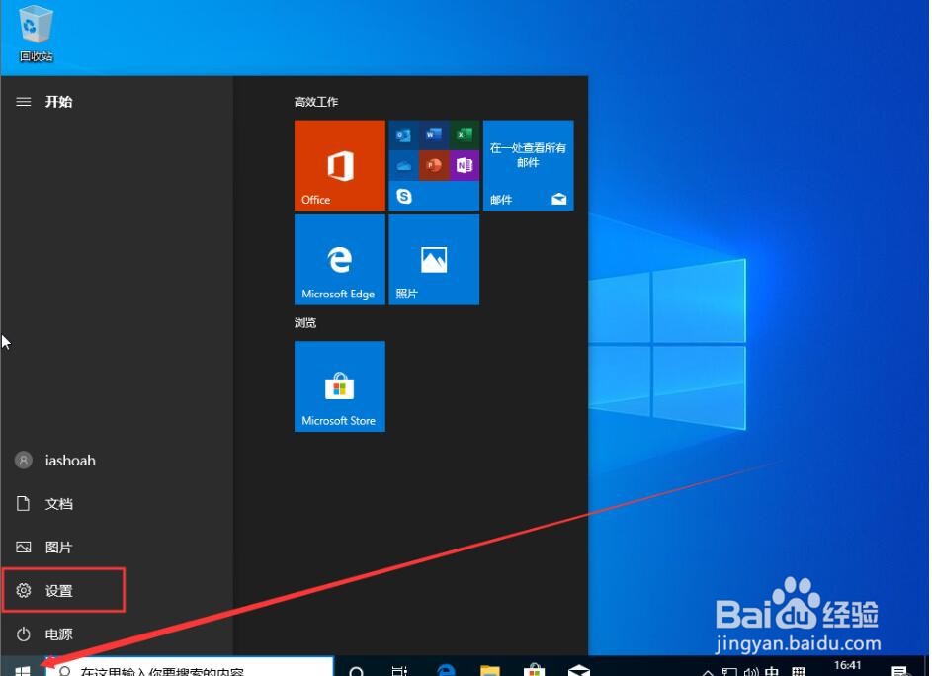Launch PowerPoint from the Office tile group
Viewport: 932px width, 676px height.
coord(433,165)
